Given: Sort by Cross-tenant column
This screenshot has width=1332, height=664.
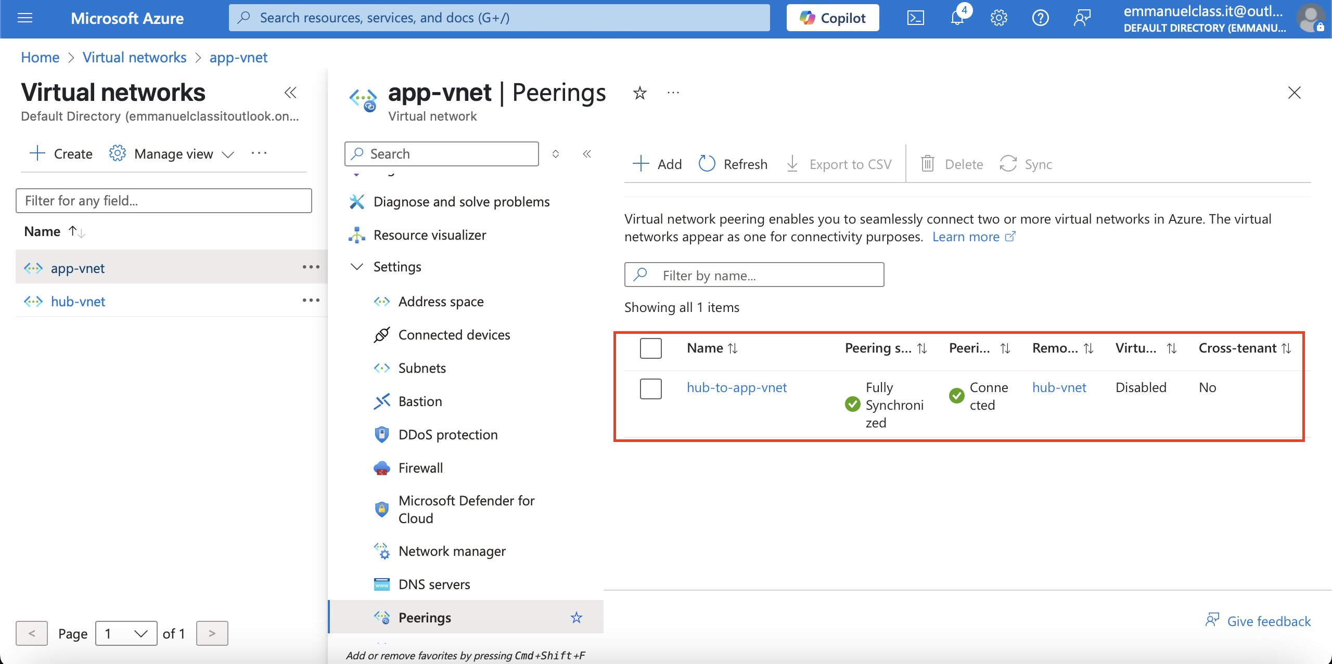Looking at the screenshot, I should (x=1245, y=348).
